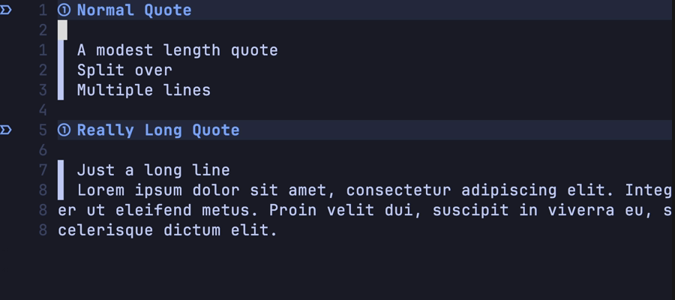Click the sign marker beside Normal Quote
Viewport: 675px width, 300px height.
pyautogui.click(x=6, y=10)
